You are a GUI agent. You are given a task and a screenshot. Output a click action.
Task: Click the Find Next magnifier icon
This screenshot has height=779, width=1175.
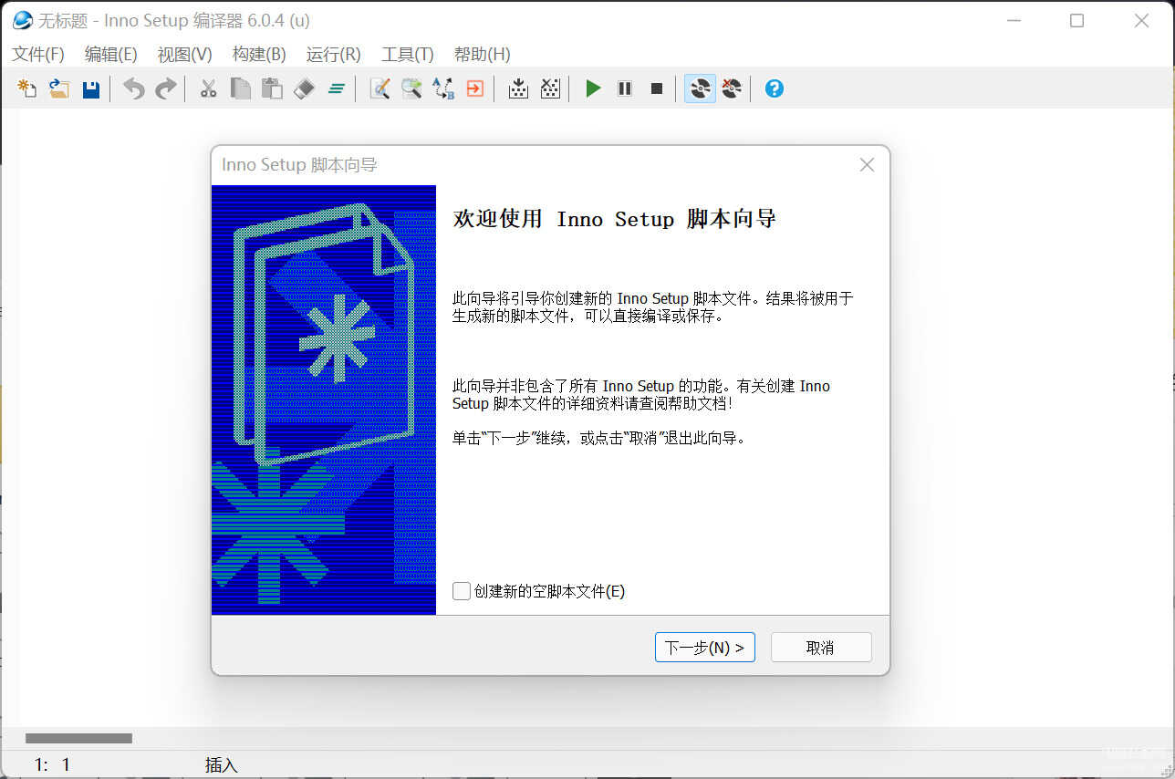click(411, 88)
